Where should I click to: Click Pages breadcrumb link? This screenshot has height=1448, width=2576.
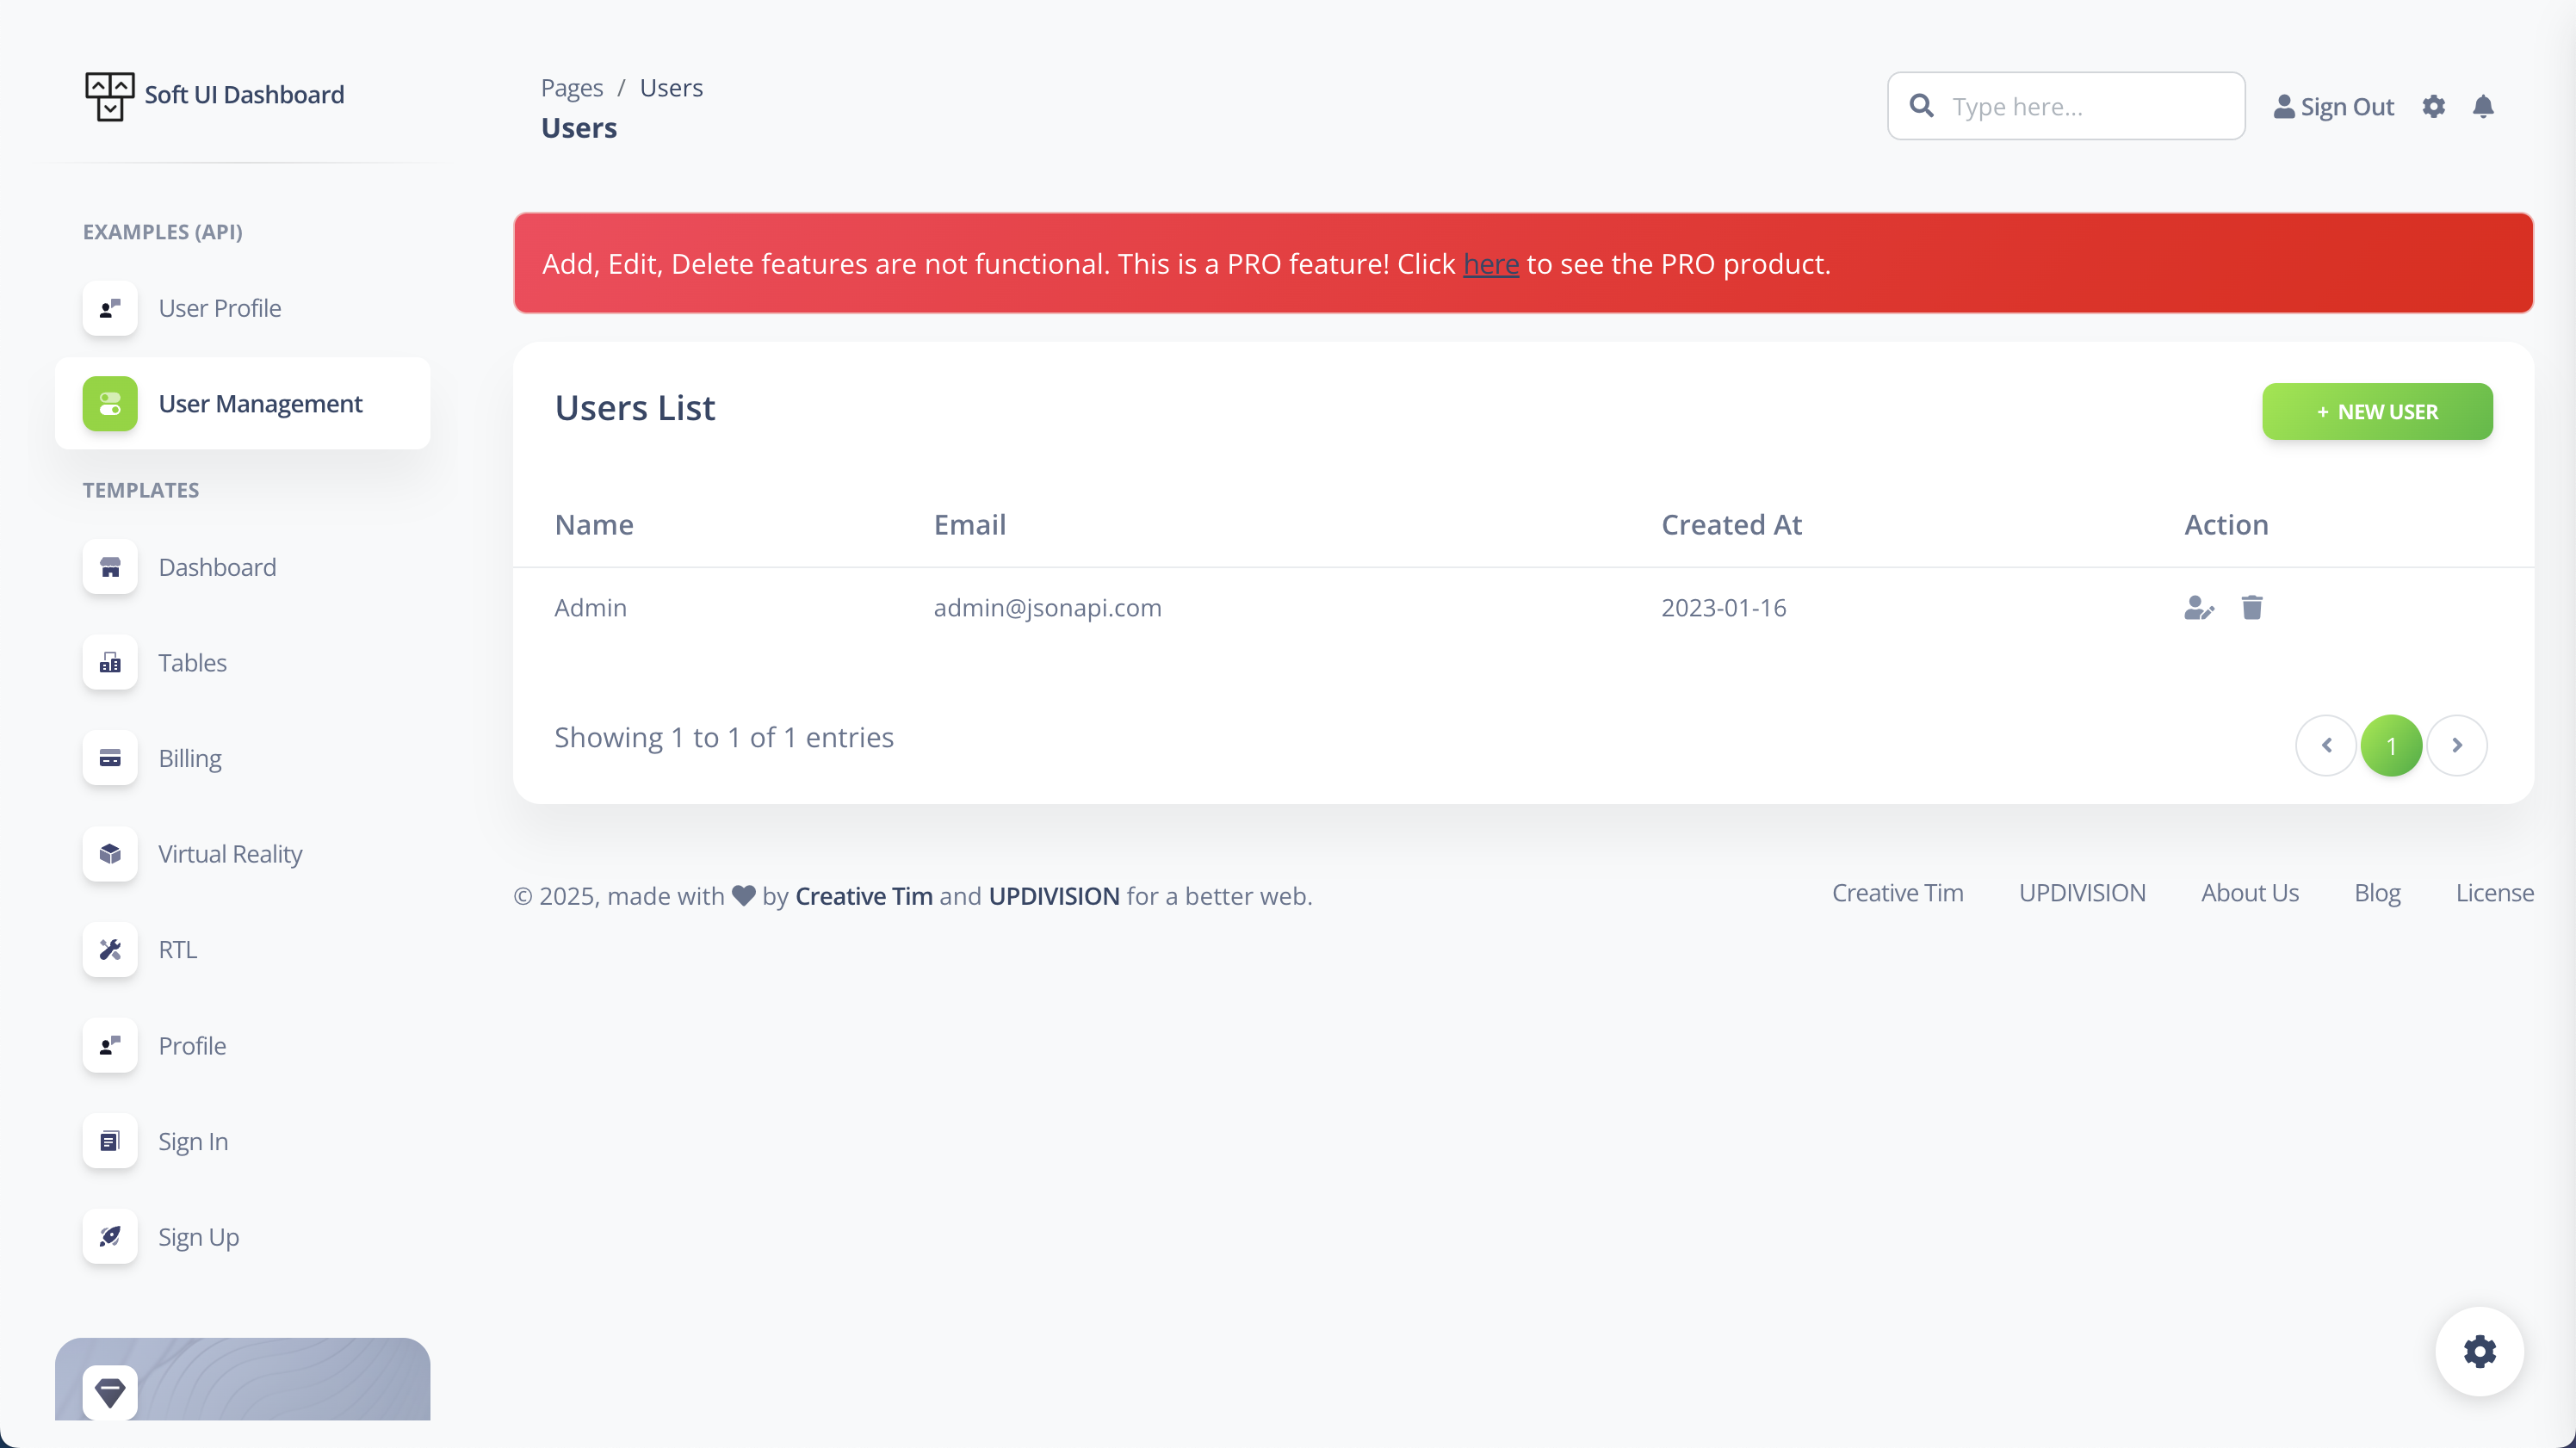click(x=571, y=88)
